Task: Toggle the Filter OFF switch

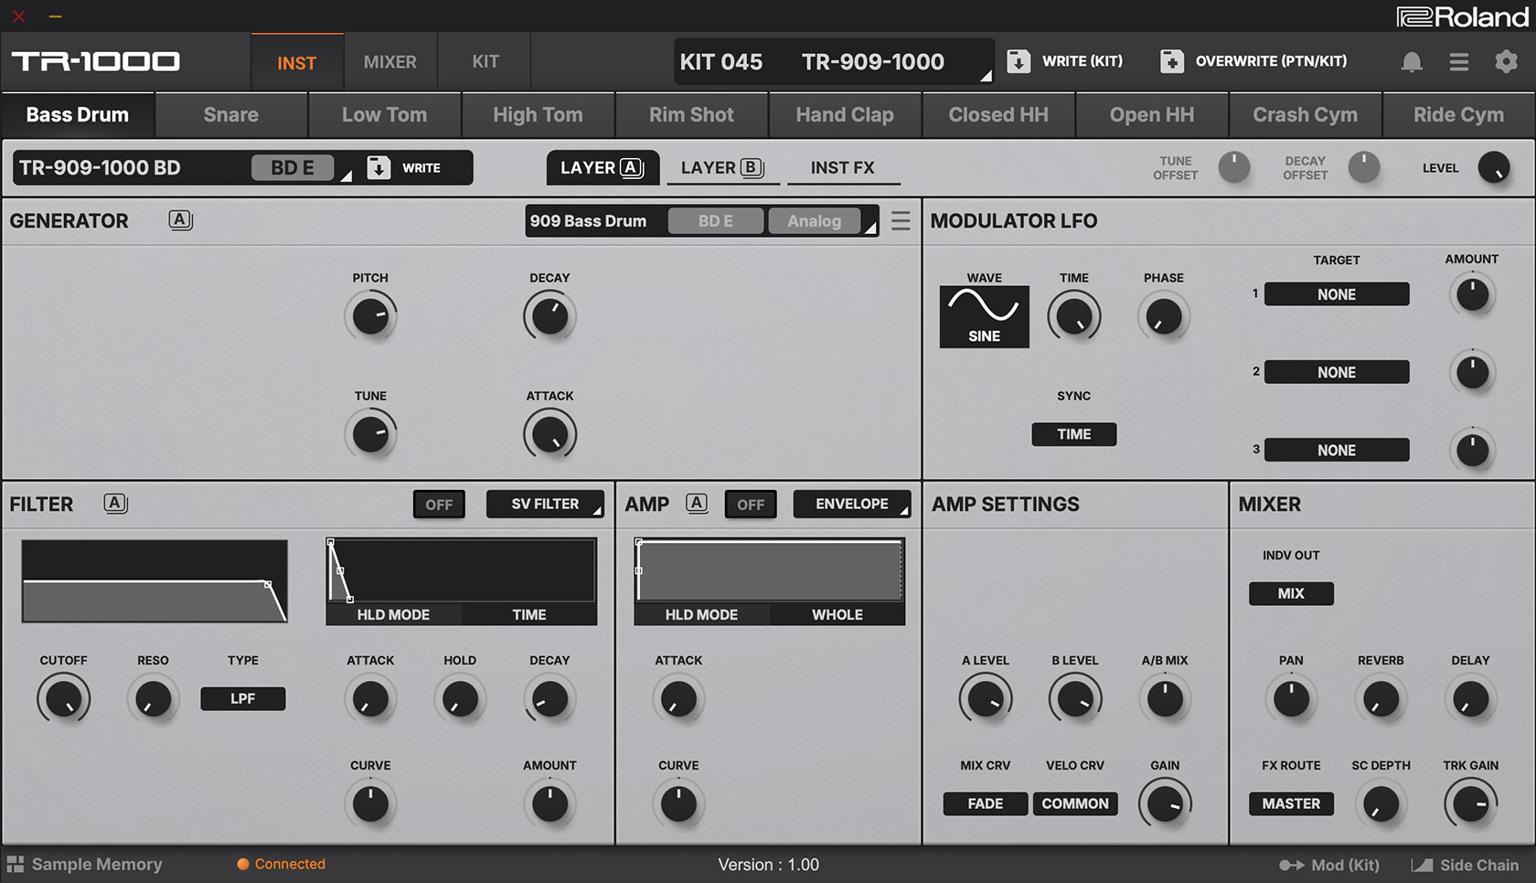Action: [439, 505]
